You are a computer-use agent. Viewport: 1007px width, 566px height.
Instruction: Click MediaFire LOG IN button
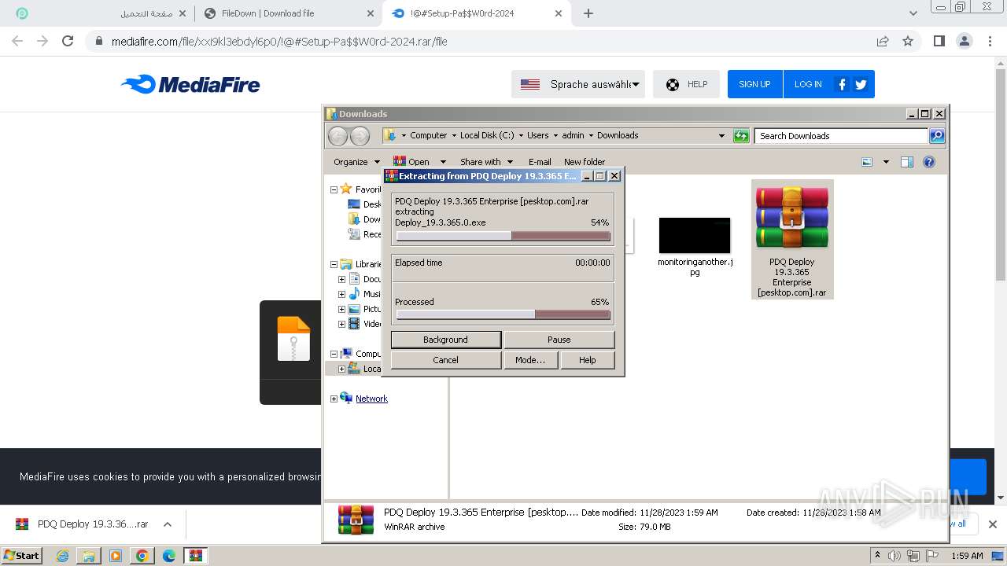808,84
